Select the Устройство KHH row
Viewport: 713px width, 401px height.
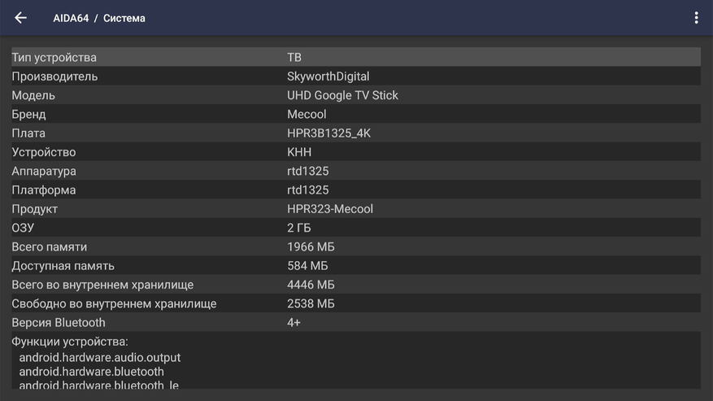tap(355, 152)
